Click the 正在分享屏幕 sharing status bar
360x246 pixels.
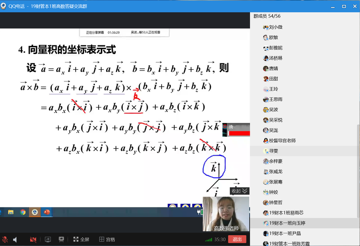coord(125,32)
